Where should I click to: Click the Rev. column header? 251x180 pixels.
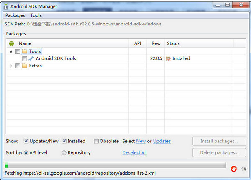click(156, 43)
